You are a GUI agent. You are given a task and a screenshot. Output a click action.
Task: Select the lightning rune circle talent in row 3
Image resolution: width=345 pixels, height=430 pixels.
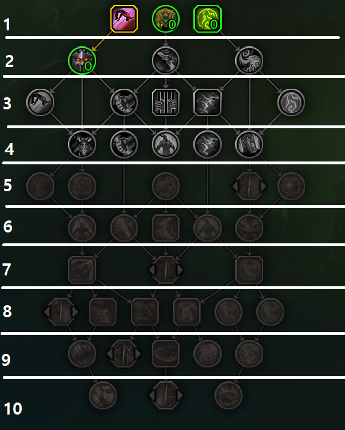pos(291,102)
